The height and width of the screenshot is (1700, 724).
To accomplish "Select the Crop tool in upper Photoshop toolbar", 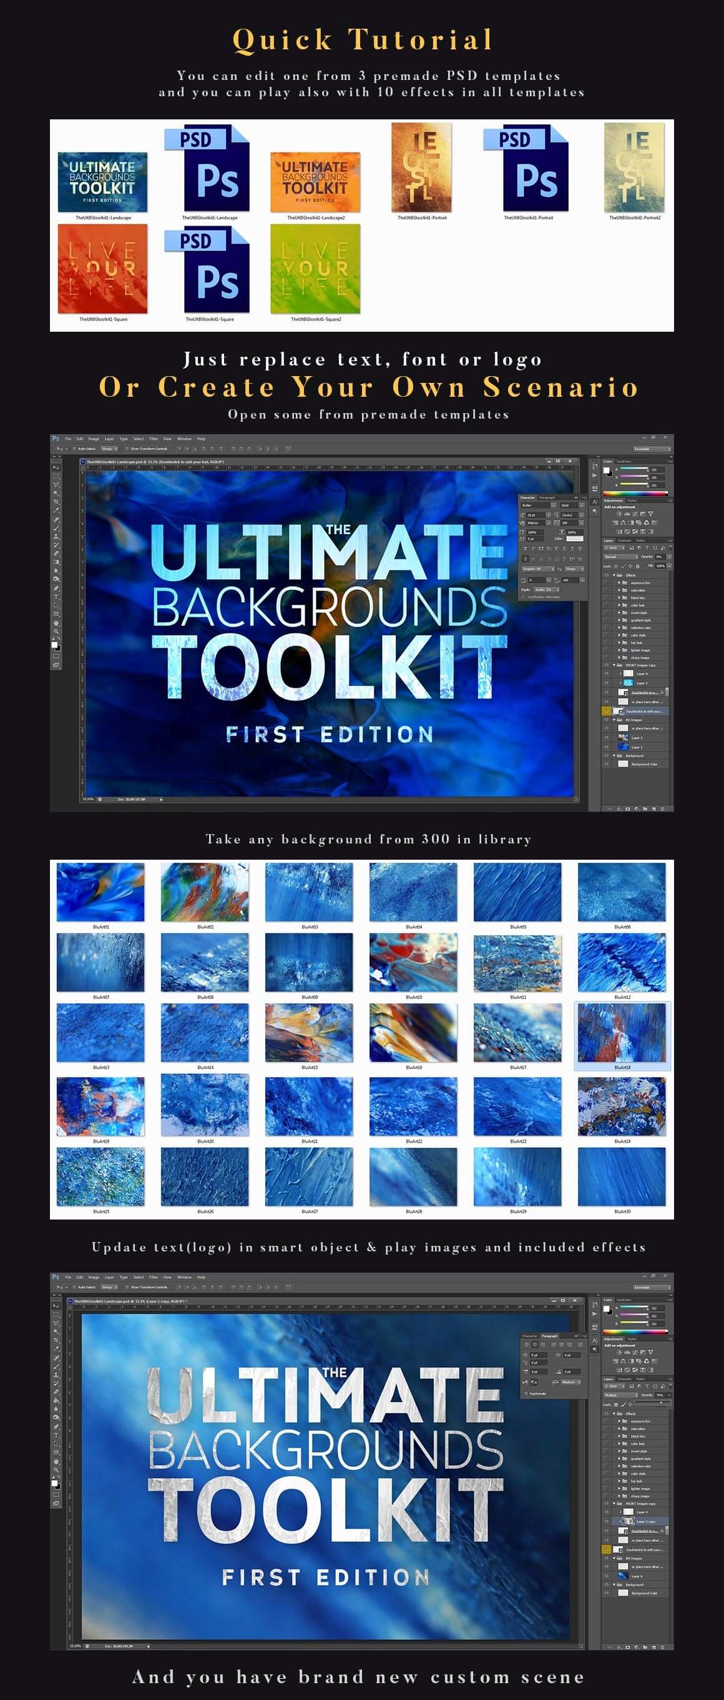I will [56, 502].
